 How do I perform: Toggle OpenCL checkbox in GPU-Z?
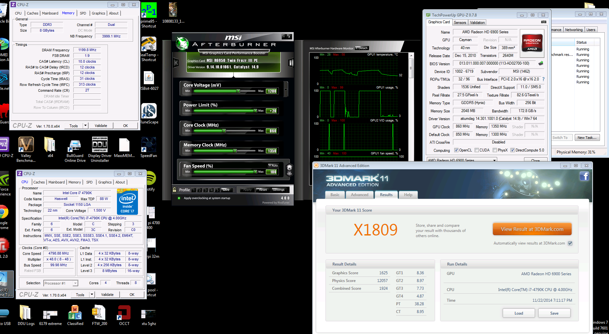pyautogui.click(x=456, y=150)
